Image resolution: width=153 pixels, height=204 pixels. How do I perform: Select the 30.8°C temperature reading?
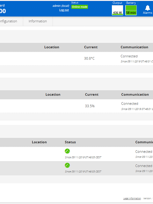tap(89, 59)
